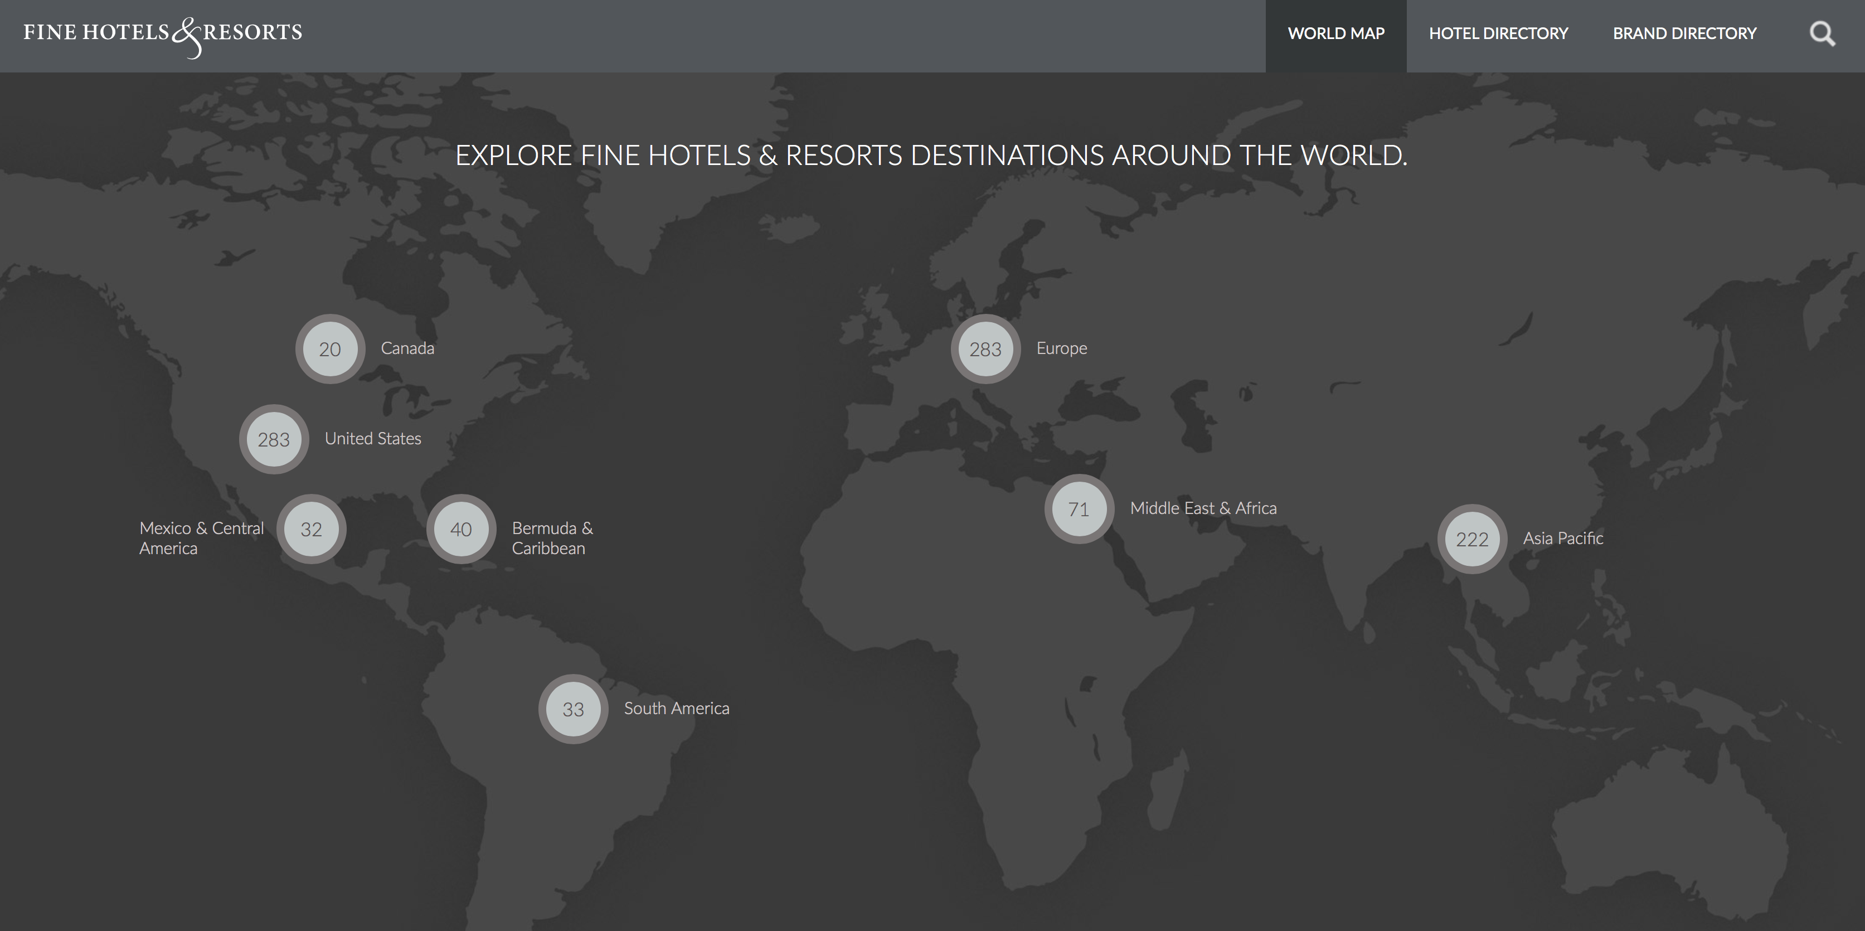Click the Mexico & Central America circle marker
The width and height of the screenshot is (1865, 931).
312,529
